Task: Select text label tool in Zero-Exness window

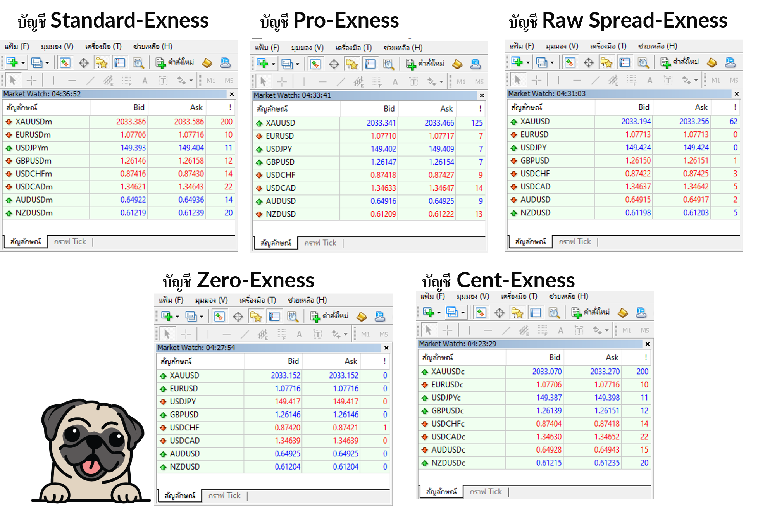Action: pyautogui.click(x=317, y=334)
